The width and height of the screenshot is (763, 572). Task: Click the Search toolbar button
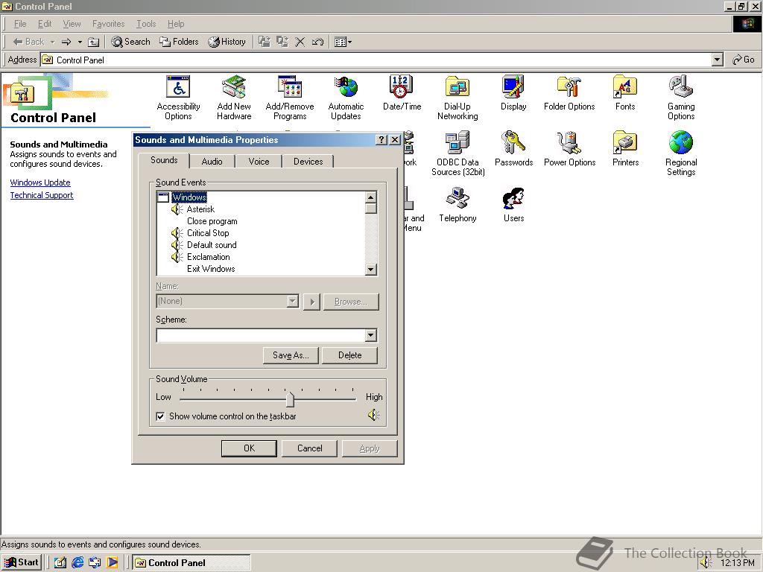pos(131,42)
